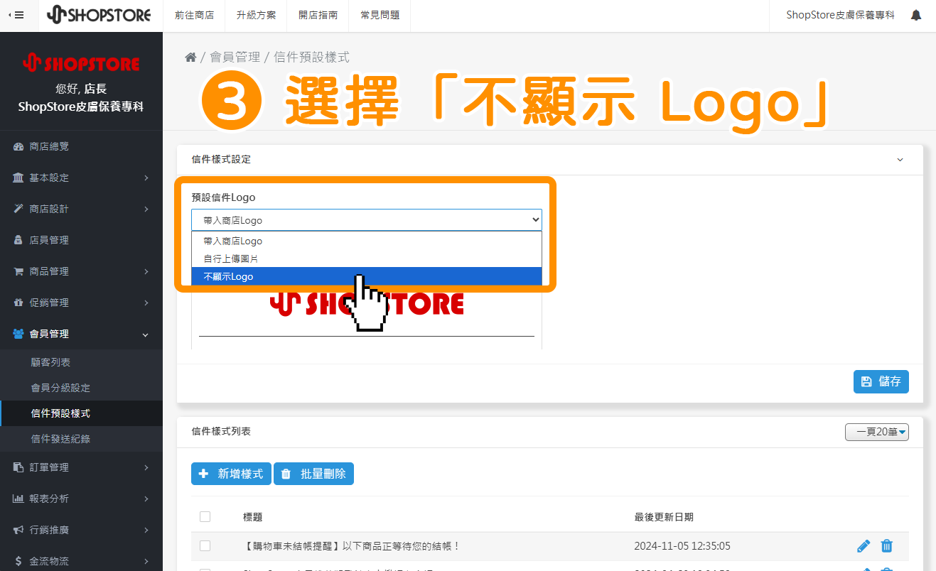Edit the 購物車未結帳提醒 email template via pencil icon

[x=864, y=545]
